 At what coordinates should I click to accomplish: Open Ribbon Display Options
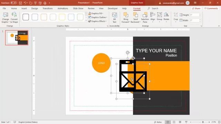pyautogui.click(x=195, y=3)
